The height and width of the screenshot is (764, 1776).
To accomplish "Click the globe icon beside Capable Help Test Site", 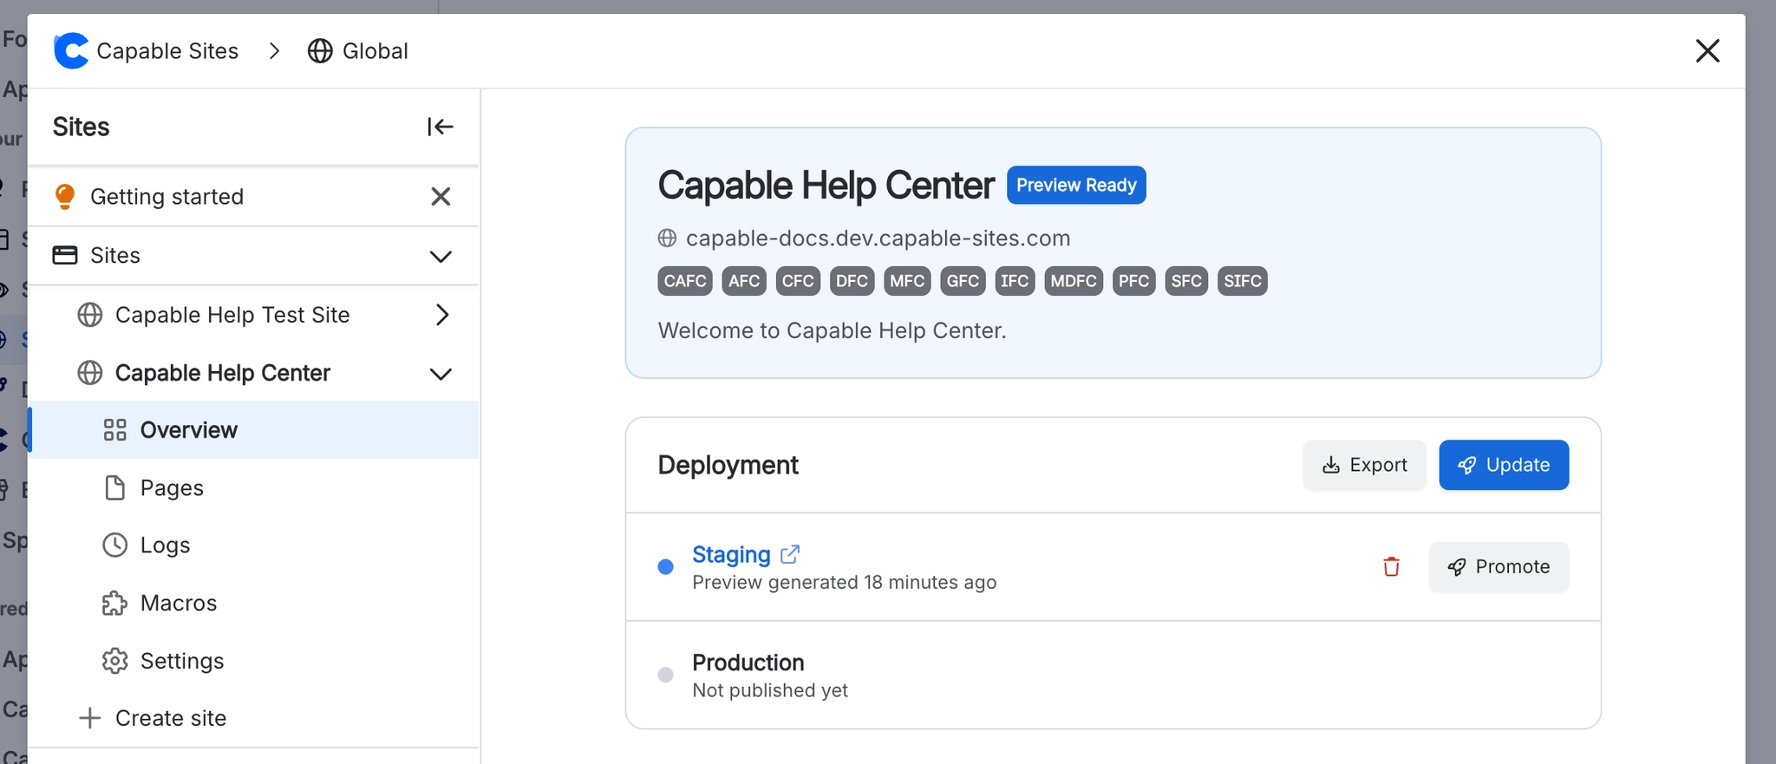I will pos(90,315).
